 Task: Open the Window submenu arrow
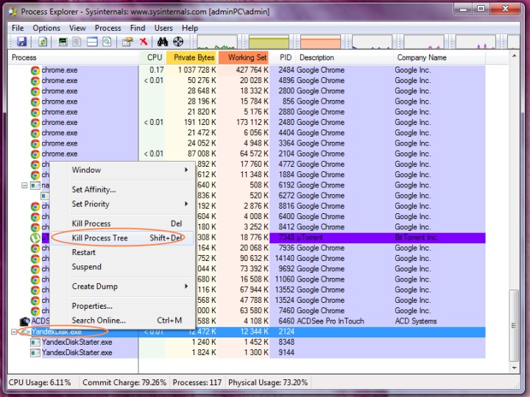coord(186,170)
